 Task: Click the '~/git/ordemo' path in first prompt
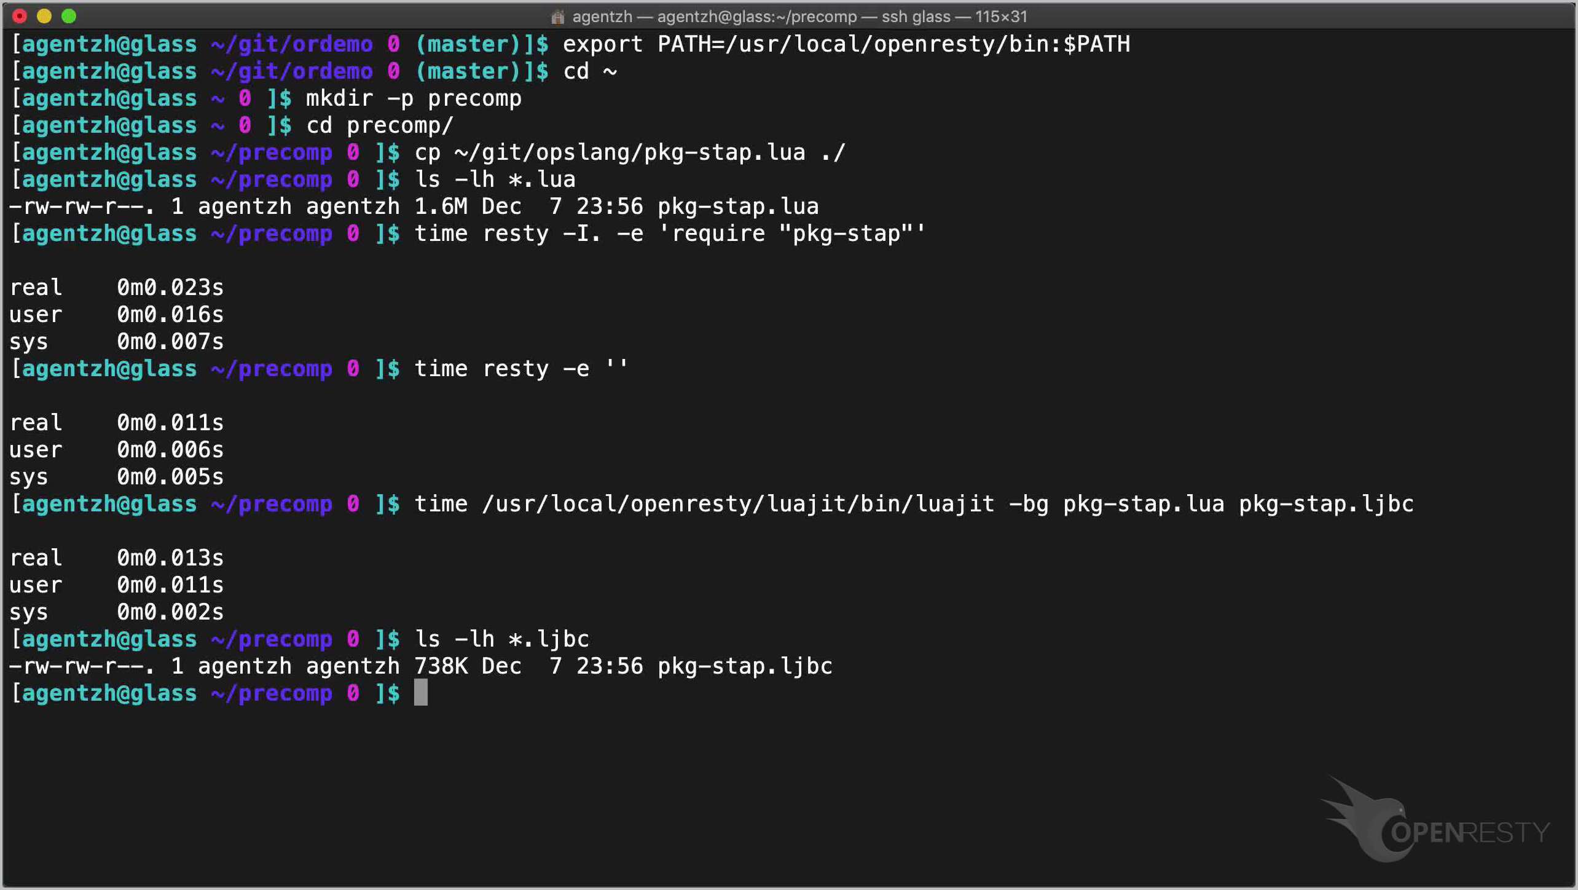(292, 44)
